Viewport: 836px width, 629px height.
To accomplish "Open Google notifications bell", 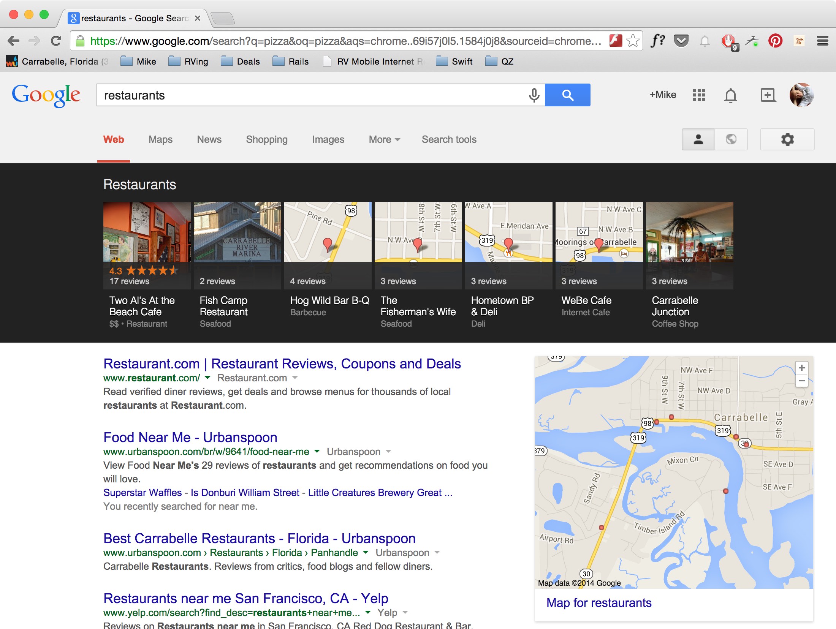I will pyautogui.click(x=730, y=95).
